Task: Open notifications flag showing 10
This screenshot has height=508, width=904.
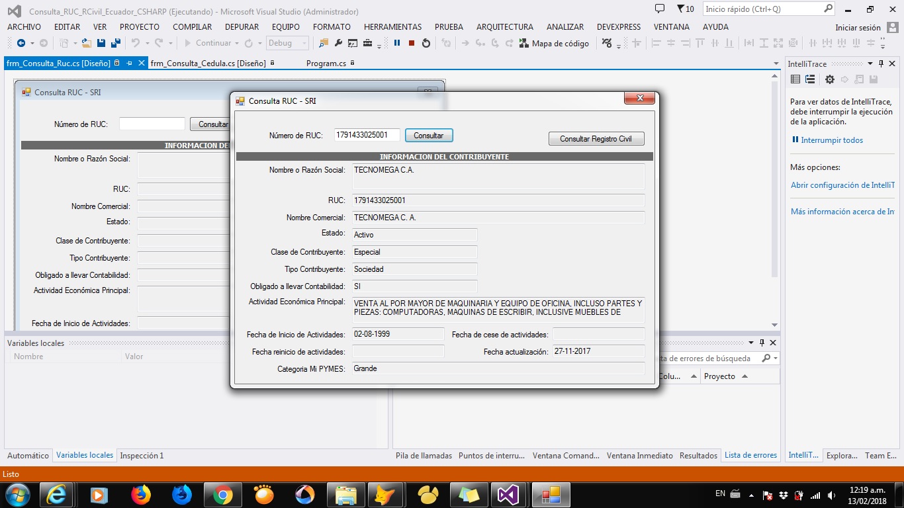Action: (686, 9)
